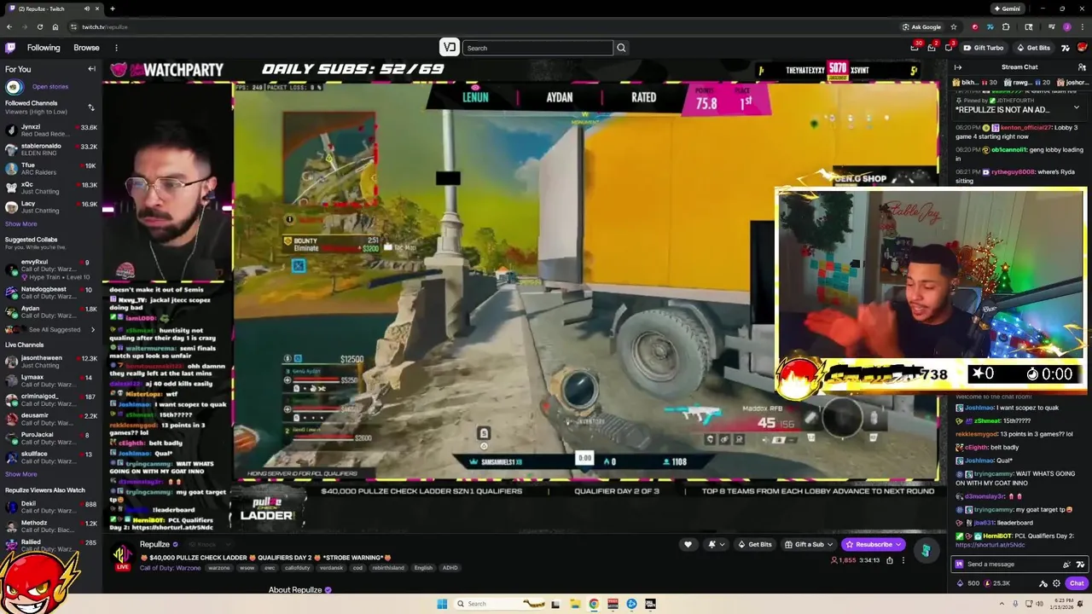Open the notification bell dropdown
The height and width of the screenshot is (614, 1092).
tap(716, 544)
